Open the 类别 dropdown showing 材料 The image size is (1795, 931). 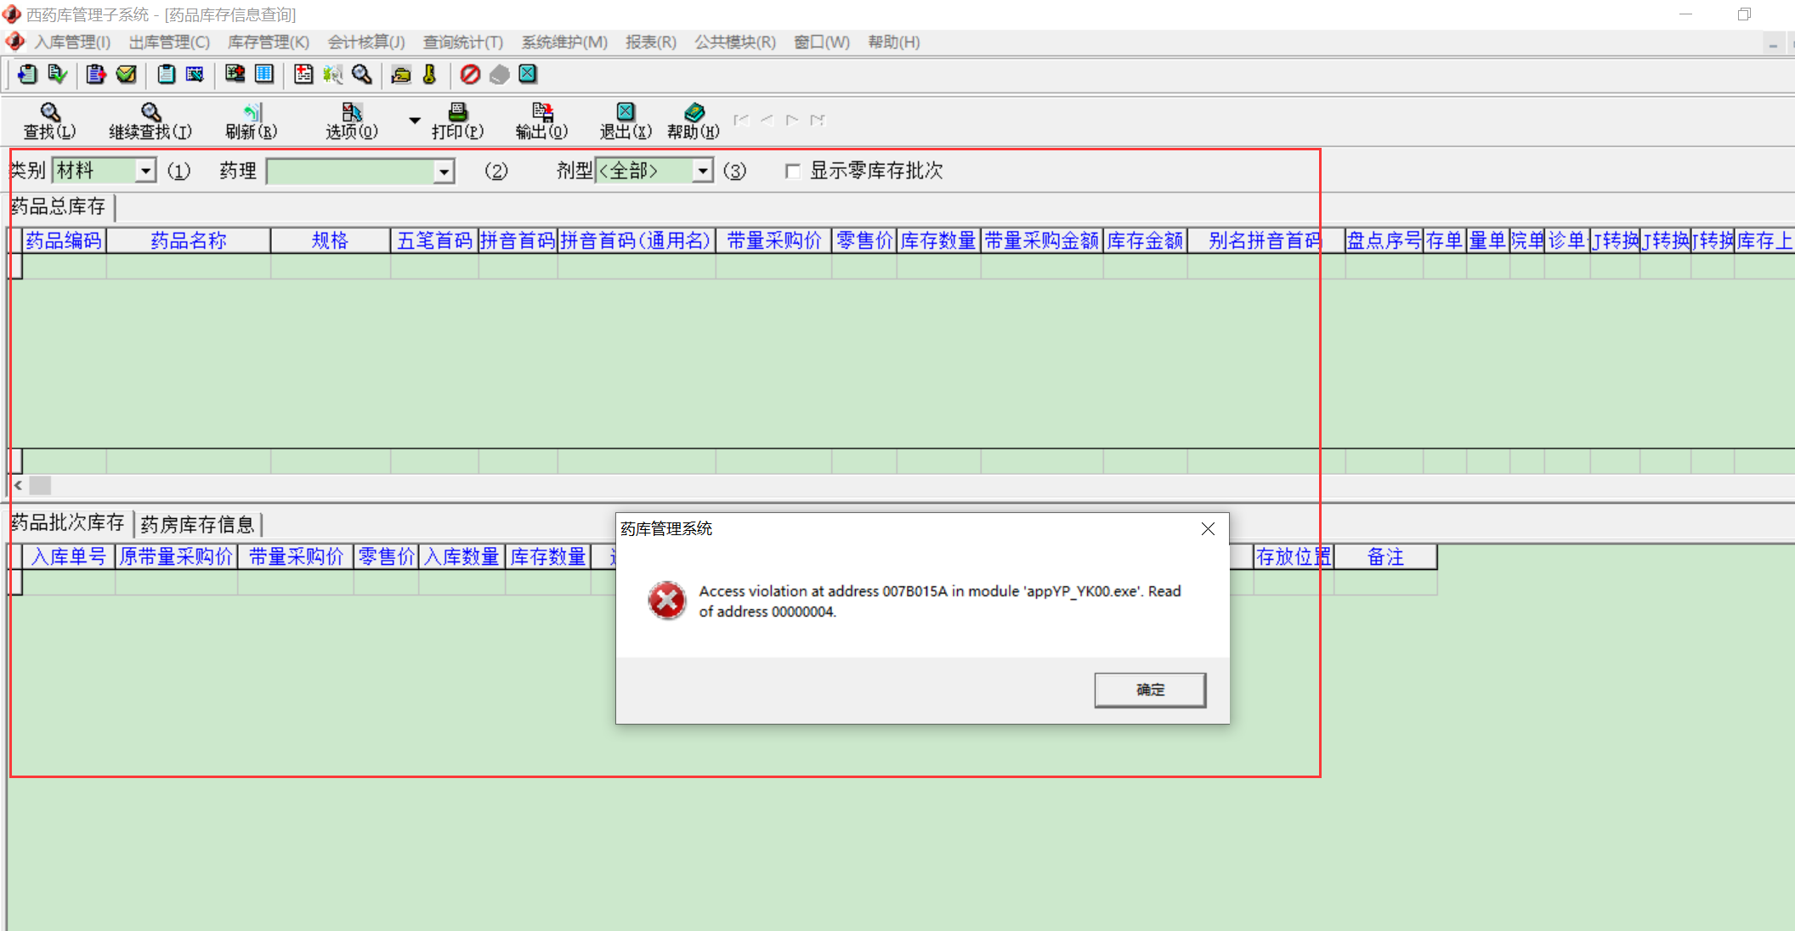[x=146, y=171]
